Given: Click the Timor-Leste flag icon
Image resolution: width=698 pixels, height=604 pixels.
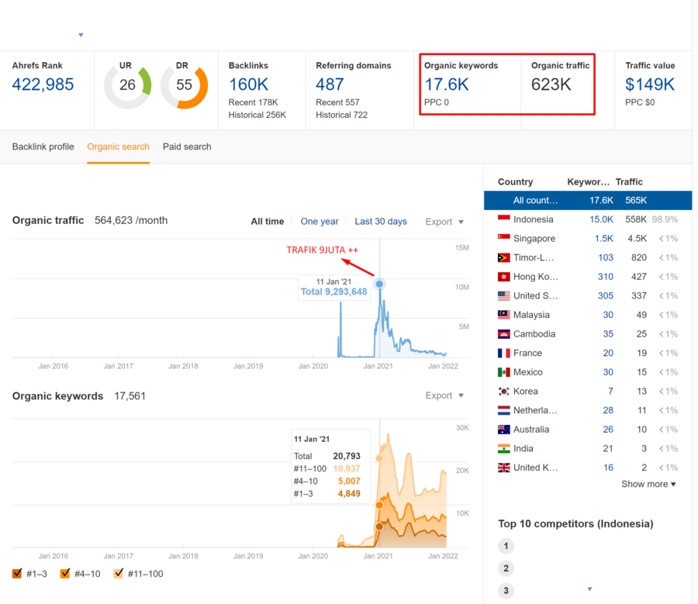Looking at the screenshot, I should point(503,257).
